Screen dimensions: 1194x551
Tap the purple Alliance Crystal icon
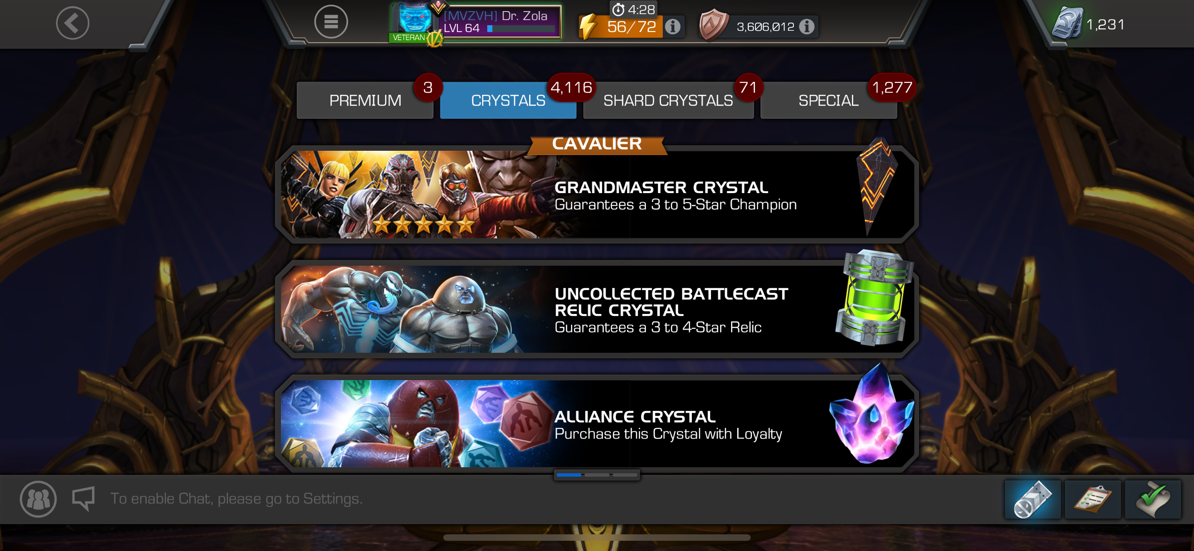tap(872, 415)
